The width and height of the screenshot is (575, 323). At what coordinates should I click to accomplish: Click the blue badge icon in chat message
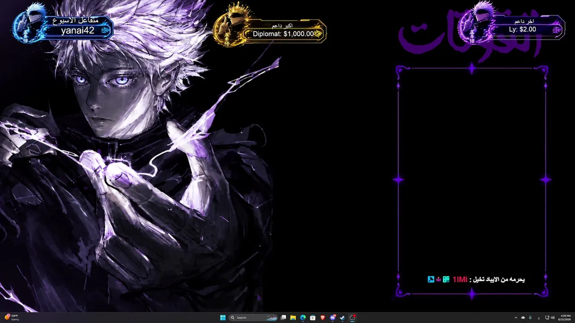click(431, 279)
